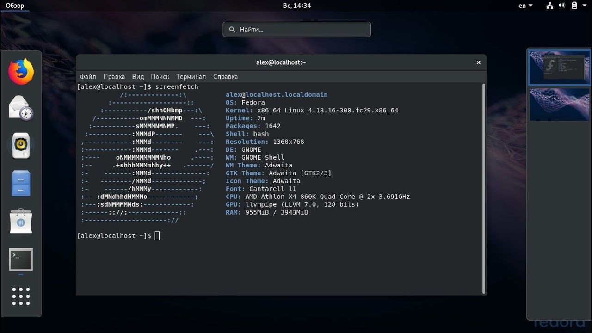This screenshot has width=592, height=333.
Task: Click the Packages: 1642 line
Action: pos(253,126)
